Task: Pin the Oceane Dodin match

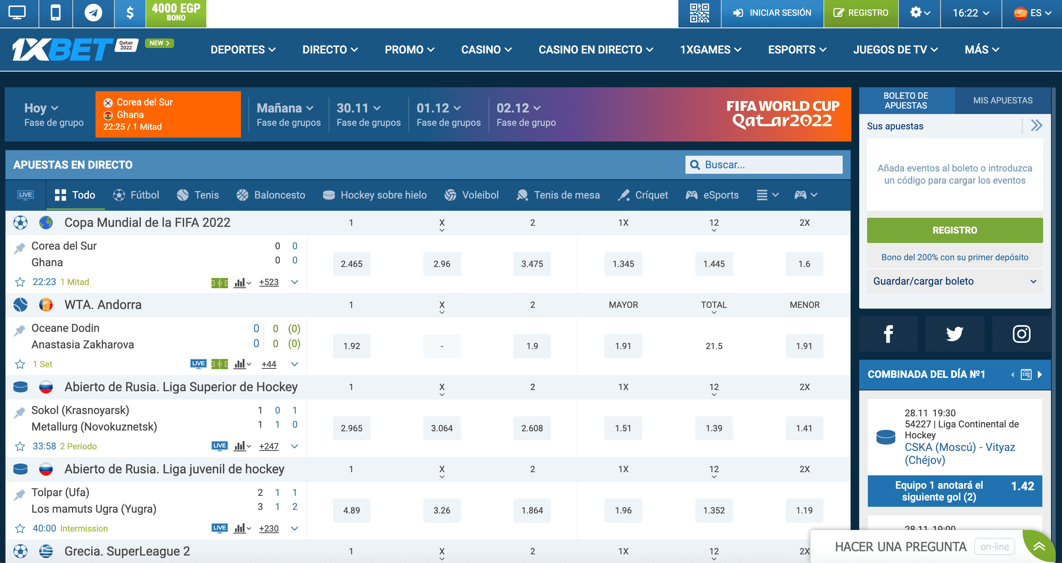Action: (x=19, y=330)
